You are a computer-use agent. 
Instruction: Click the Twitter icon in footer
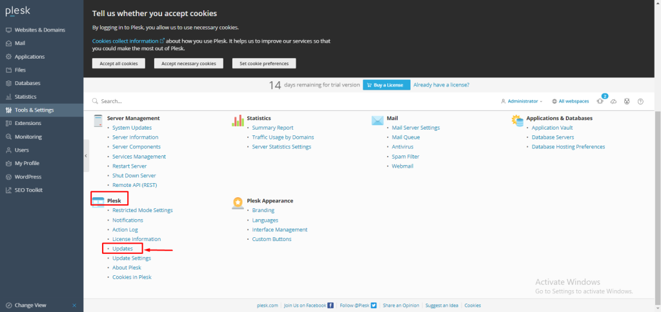[374, 306]
